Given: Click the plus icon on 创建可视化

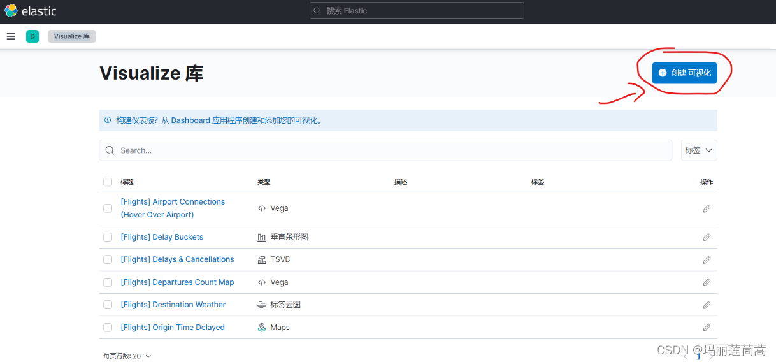Looking at the screenshot, I should click(x=663, y=73).
